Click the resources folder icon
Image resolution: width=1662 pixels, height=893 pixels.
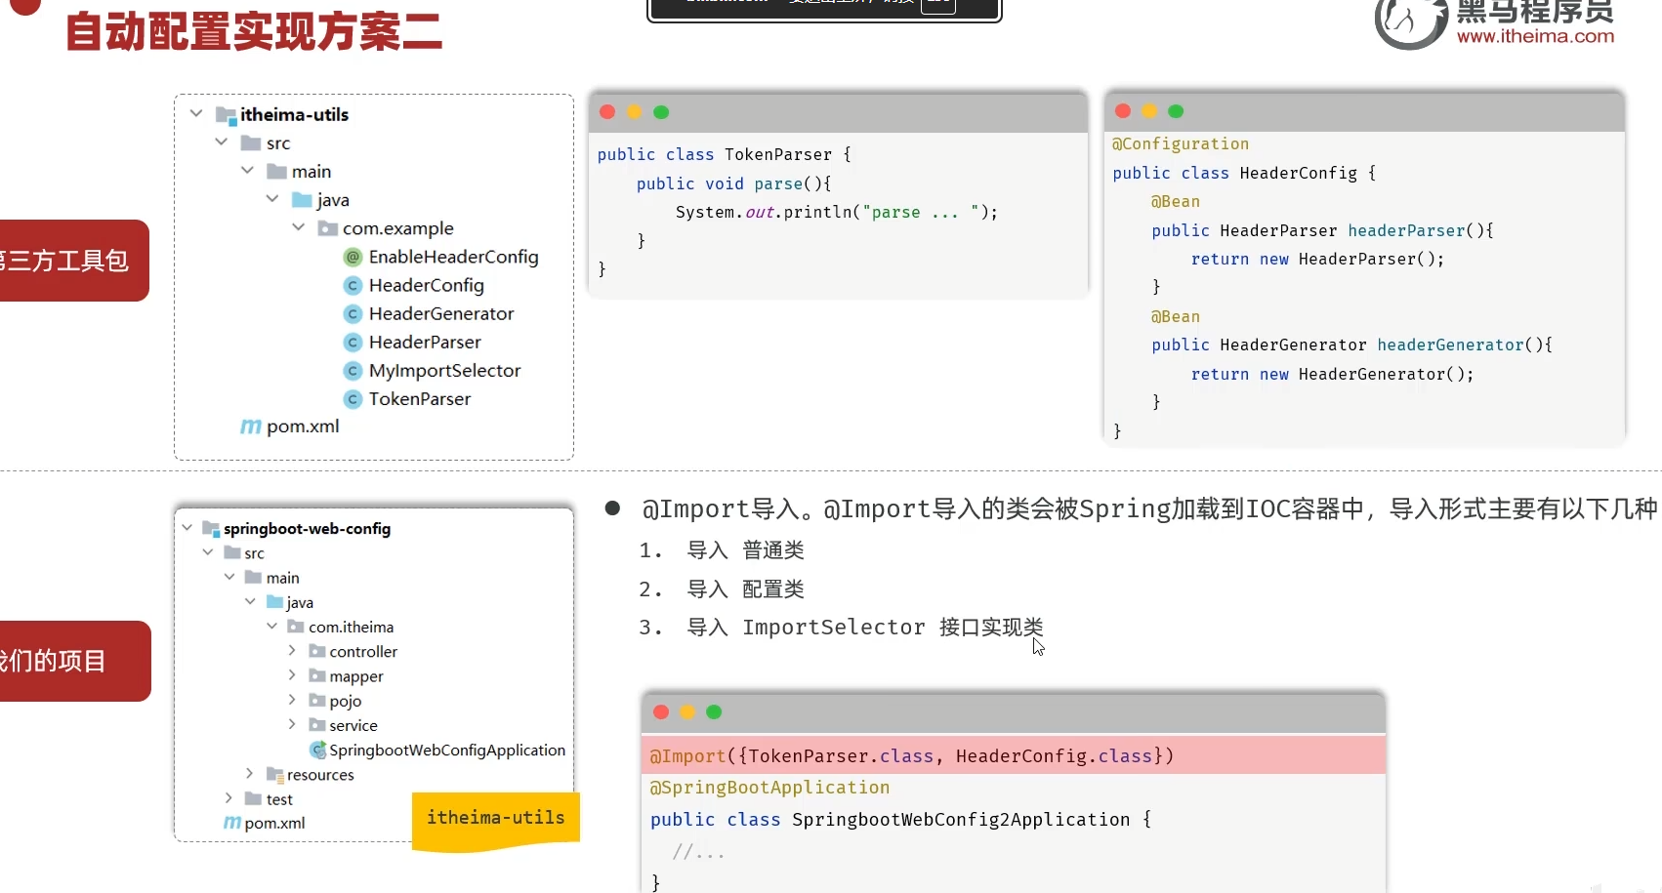pos(275,775)
